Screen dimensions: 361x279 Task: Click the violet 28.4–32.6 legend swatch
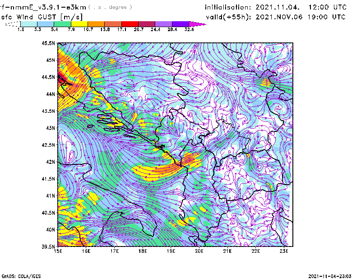180,24
